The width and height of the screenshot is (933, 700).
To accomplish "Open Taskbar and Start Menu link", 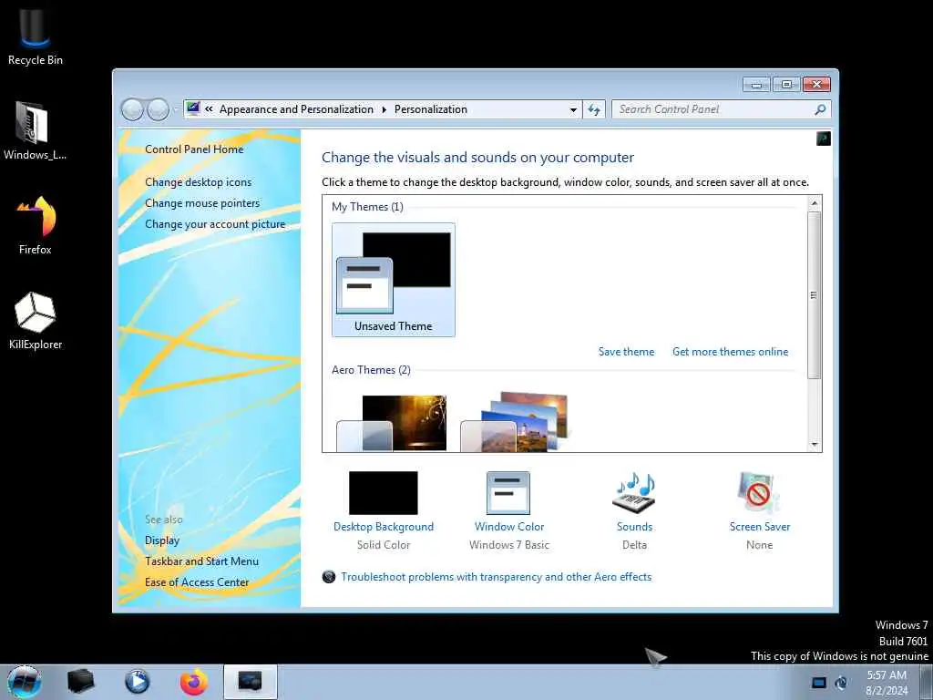I will [201, 561].
